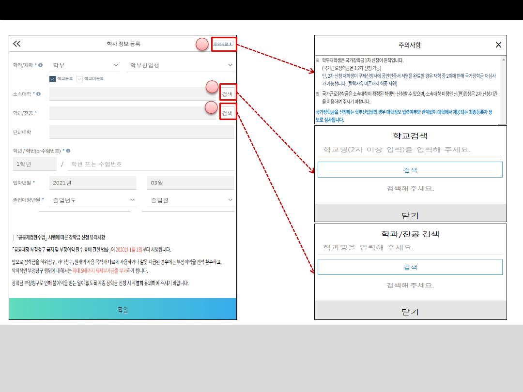Screen dimensions: 523x392
Task: Toggle the 학교미등록 checkbox
Action: (80, 78)
